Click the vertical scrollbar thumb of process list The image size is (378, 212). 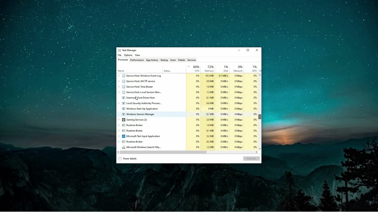[260, 117]
